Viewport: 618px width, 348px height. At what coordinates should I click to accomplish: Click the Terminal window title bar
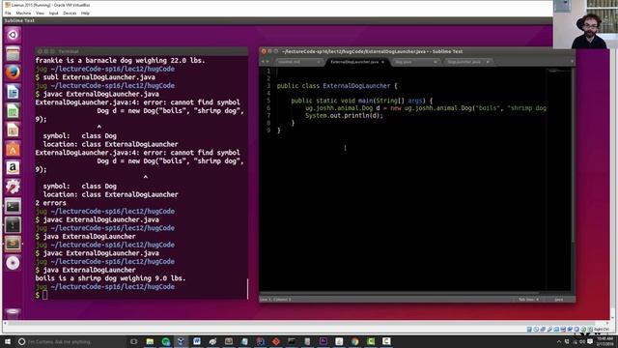point(141,51)
